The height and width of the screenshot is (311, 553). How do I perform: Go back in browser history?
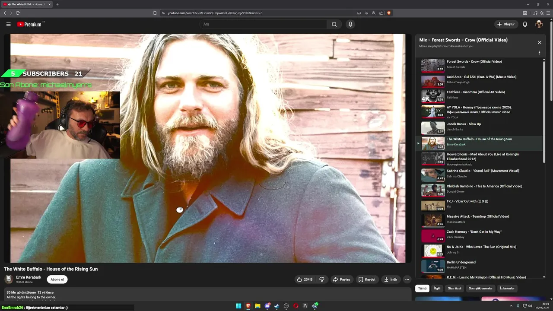pyautogui.click(x=5, y=13)
